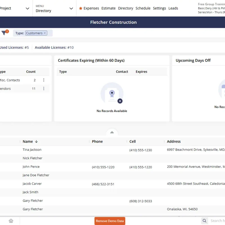Screen dimensions: 225x225
Task: Click the 6997 Beachmont Drive address
Action: click(x=196, y=150)
